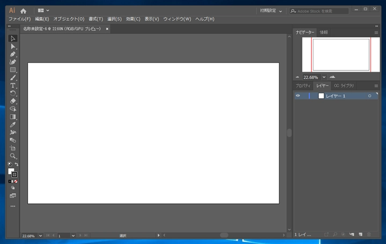Open the Navigator zoom percentage dropdown

pos(324,77)
